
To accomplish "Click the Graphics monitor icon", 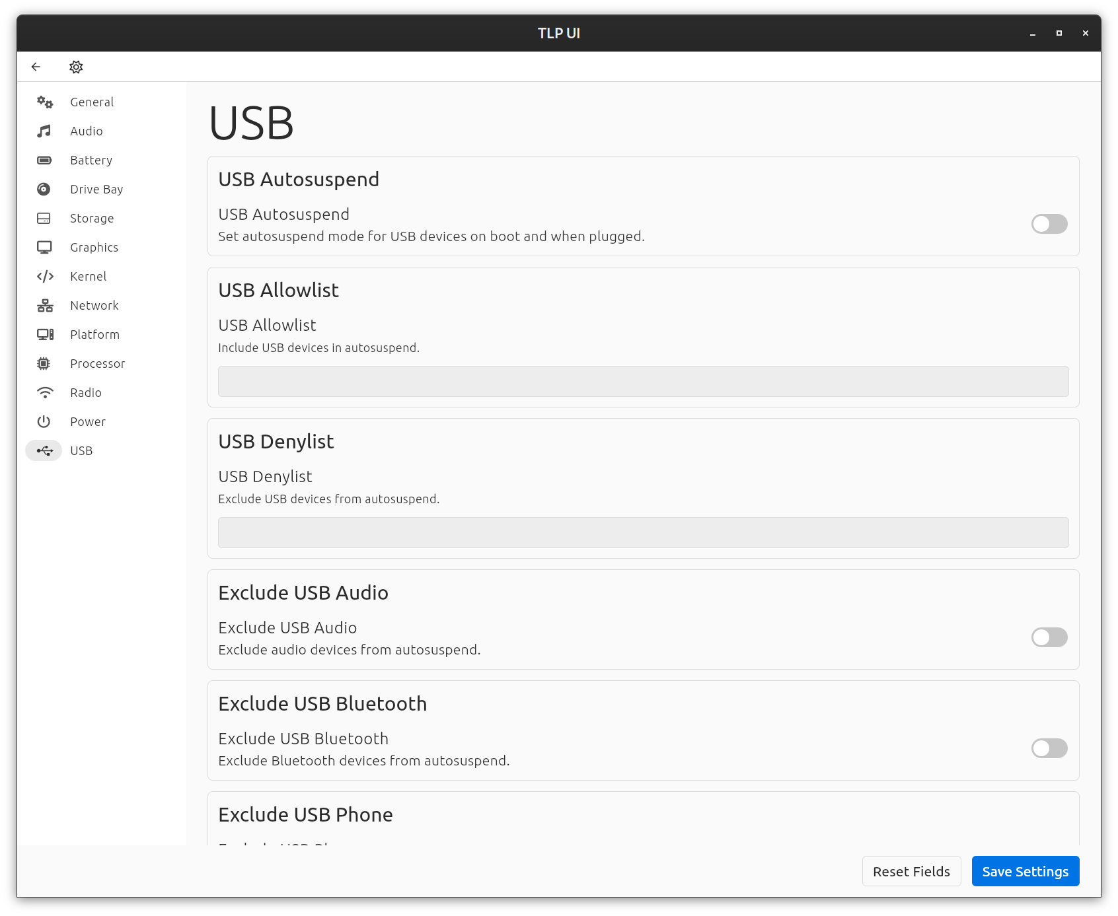I will 44,247.
